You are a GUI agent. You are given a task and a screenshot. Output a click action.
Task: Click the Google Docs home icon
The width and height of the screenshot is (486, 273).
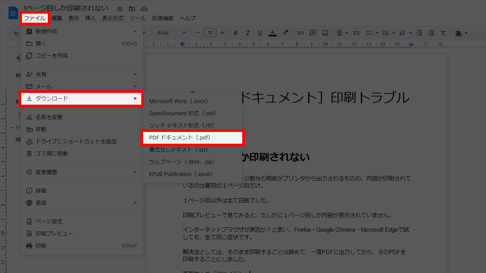coord(13,14)
